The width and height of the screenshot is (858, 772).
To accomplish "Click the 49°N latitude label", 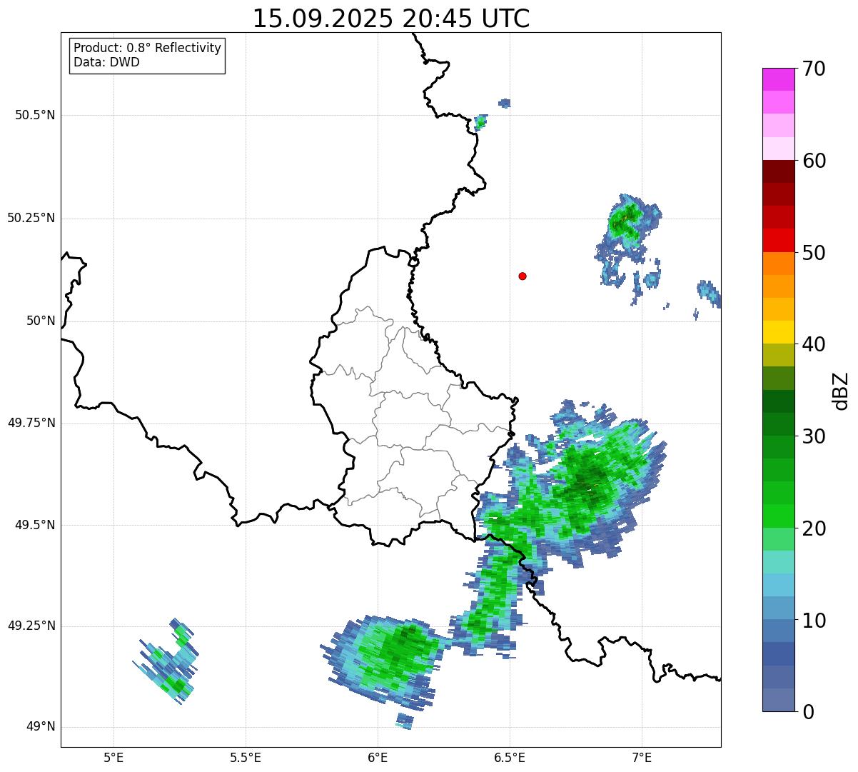I will tap(41, 727).
